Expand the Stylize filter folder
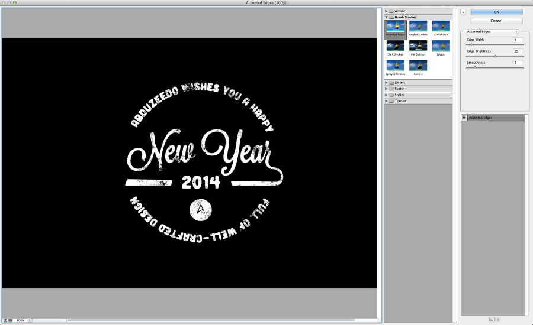The width and height of the screenshot is (533, 325). (386, 95)
